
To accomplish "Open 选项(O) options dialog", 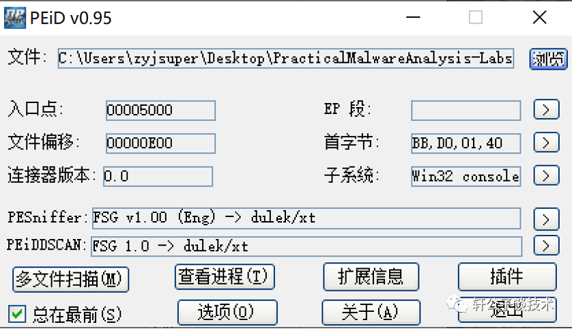I will [x=227, y=313].
